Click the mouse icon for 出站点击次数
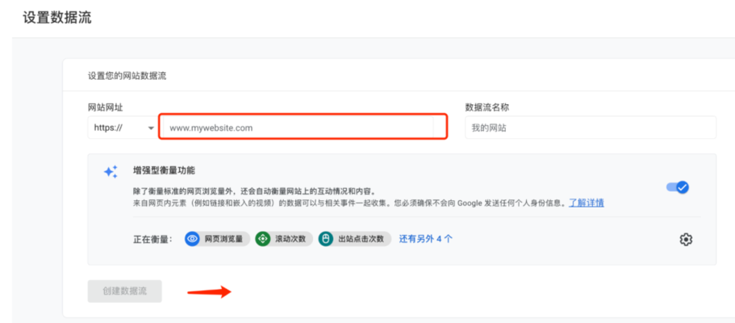Image resolution: width=735 pixels, height=323 pixels. (x=325, y=239)
